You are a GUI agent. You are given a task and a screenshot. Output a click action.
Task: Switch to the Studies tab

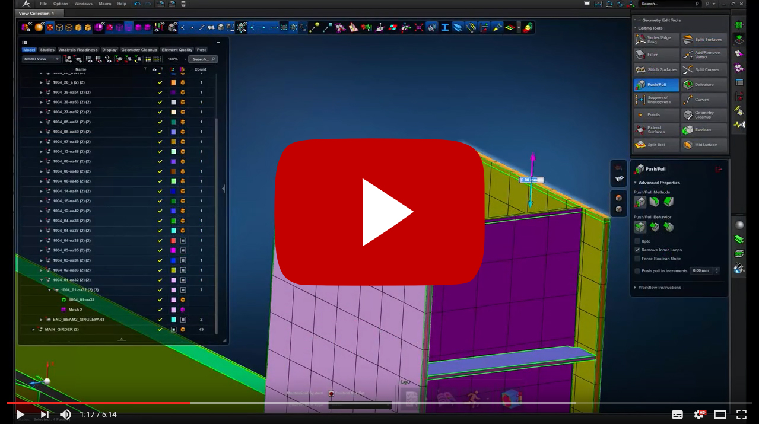(x=47, y=50)
